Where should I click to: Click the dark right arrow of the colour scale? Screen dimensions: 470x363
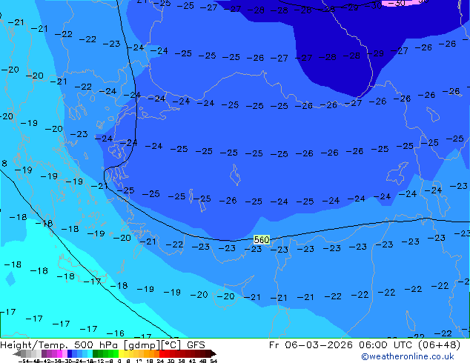(x=214, y=354)
